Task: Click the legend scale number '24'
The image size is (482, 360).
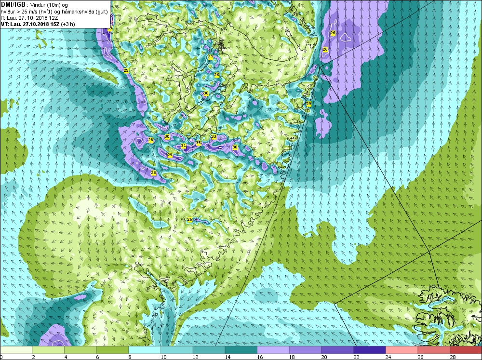Action: pyautogui.click(x=388, y=357)
